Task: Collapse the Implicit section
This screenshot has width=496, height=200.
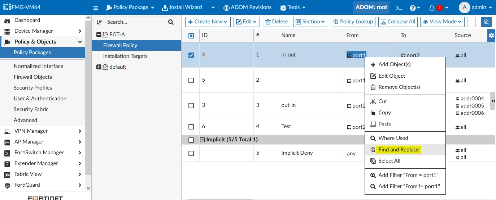Action: click(x=203, y=140)
